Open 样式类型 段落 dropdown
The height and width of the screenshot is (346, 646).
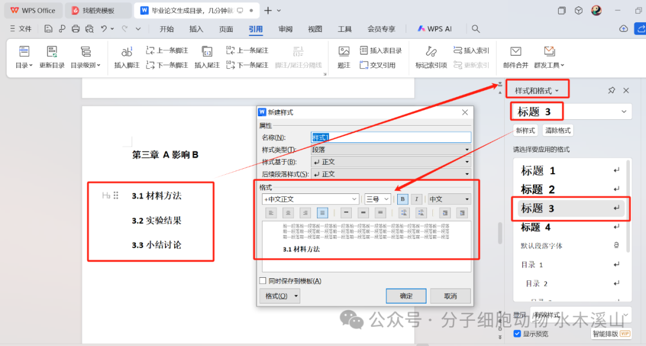[391, 150]
